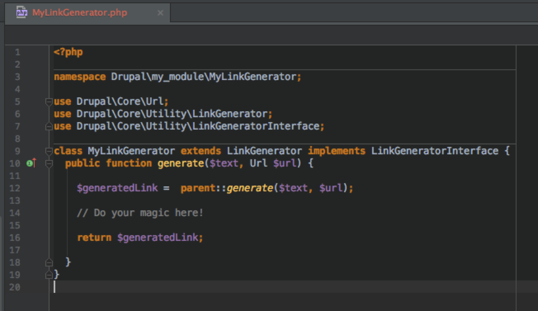This screenshot has height=311, width=538.
Task: Click the PHP file icon on the tab
Action: tap(22, 13)
